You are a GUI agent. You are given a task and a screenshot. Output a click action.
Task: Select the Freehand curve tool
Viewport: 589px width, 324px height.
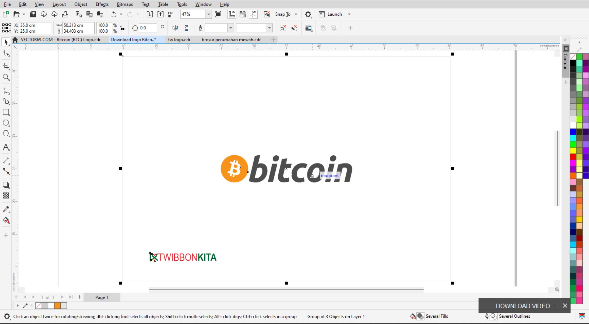pos(6,91)
